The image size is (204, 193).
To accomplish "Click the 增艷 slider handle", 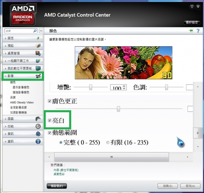I will coord(91,87).
